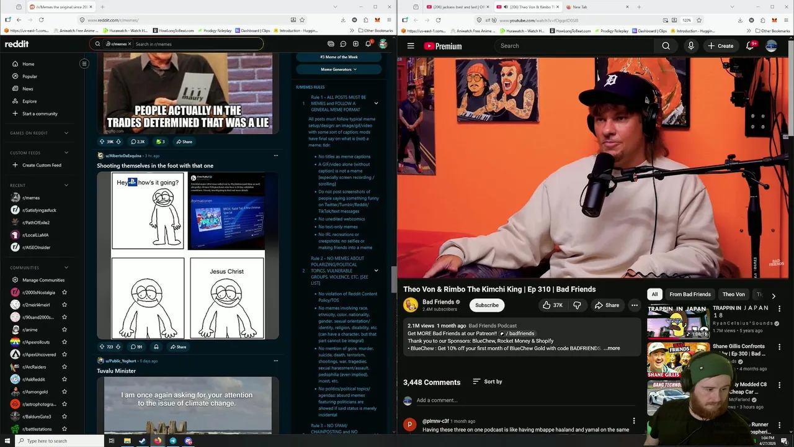This screenshot has width=794, height=447.
Task: Subscribe to Bad Friends channel
Action: 487,305
